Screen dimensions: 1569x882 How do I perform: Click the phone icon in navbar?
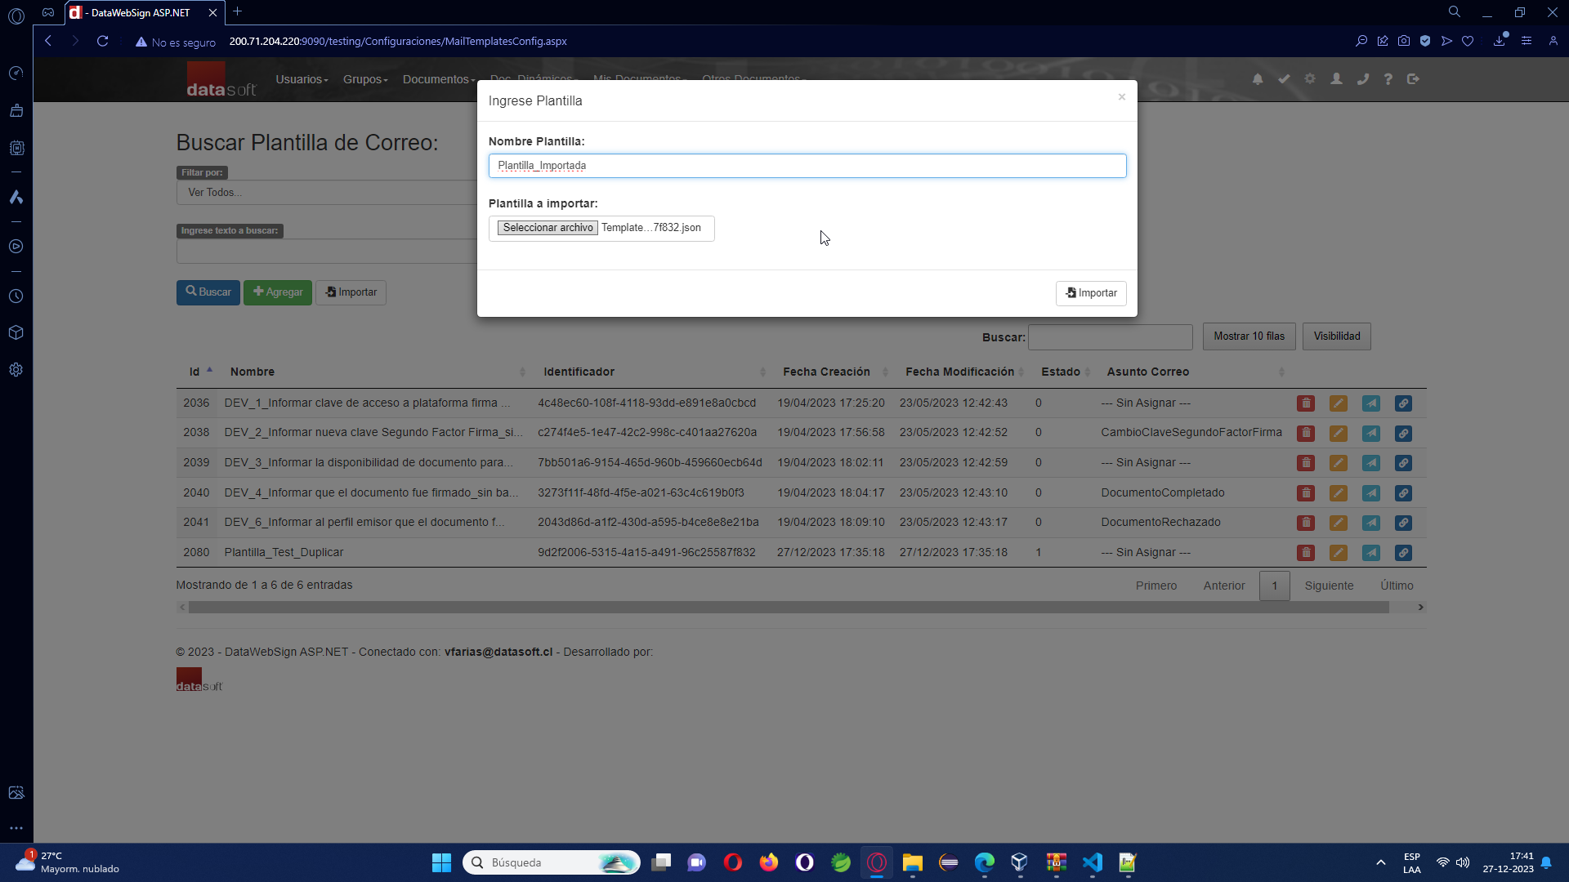pos(1362,79)
